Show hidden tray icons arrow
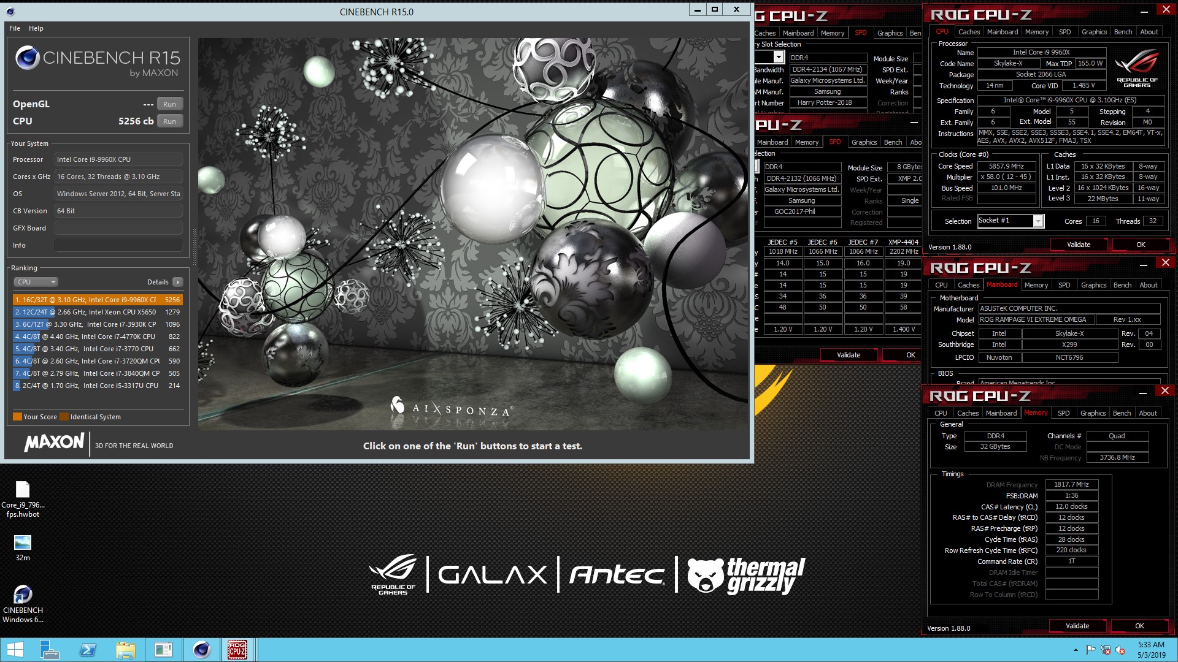 pyautogui.click(x=1076, y=650)
